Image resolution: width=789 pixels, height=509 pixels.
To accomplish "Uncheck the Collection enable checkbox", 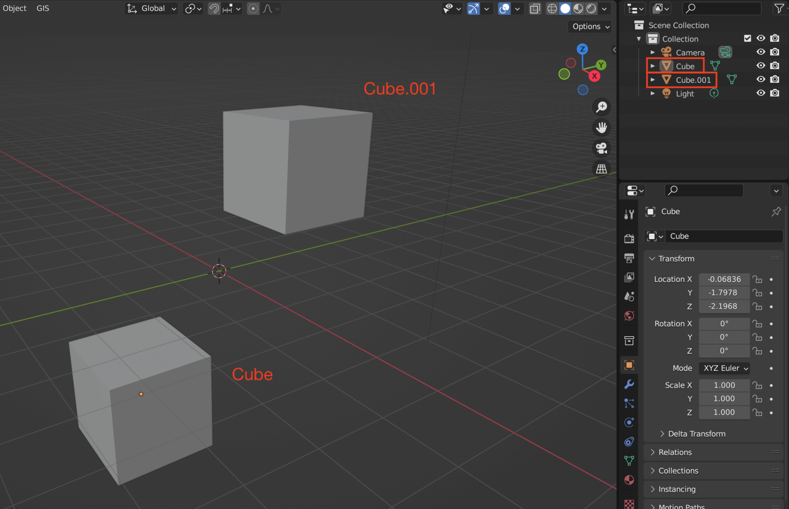I will 747,38.
